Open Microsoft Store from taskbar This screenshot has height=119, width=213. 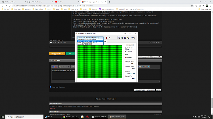(x=82, y=117)
